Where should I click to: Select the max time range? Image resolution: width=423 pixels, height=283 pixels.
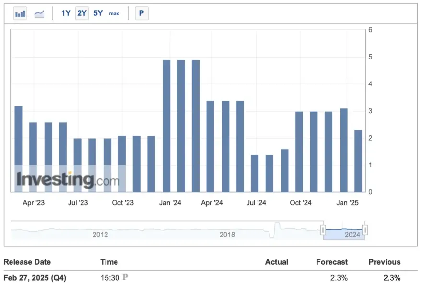click(x=114, y=13)
